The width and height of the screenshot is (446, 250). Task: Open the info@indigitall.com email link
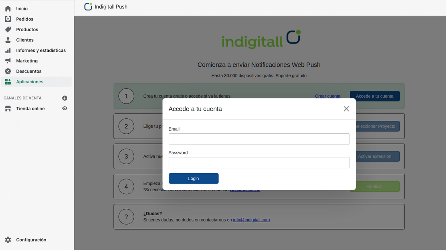(251, 220)
